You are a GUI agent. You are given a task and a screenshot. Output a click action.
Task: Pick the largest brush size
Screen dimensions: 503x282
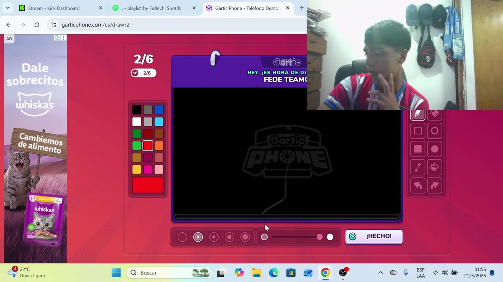(x=245, y=237)
